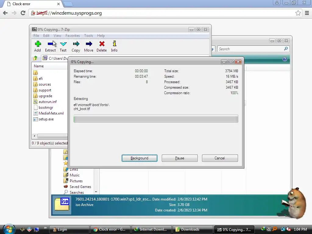The height and width of the screenshot is (234, 312).
Task: Close the Clock error tab
Action: [x=58, y=4]
